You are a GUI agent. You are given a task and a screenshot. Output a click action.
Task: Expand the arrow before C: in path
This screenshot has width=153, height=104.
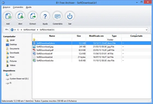point(15,30)
